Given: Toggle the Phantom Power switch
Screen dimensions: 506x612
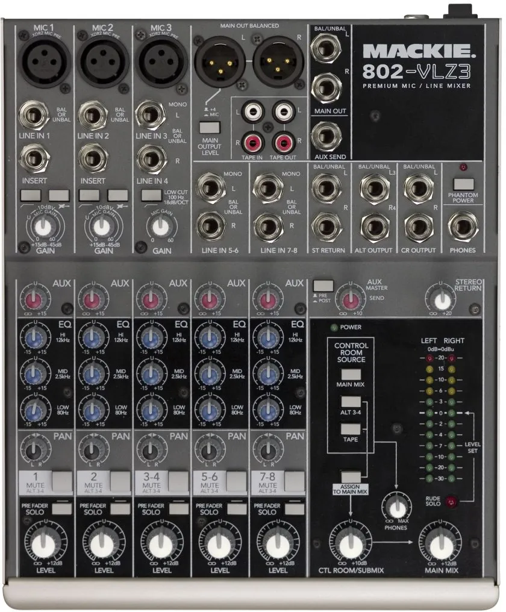Looking at the screenshot, I should click(x=463, y=184).
